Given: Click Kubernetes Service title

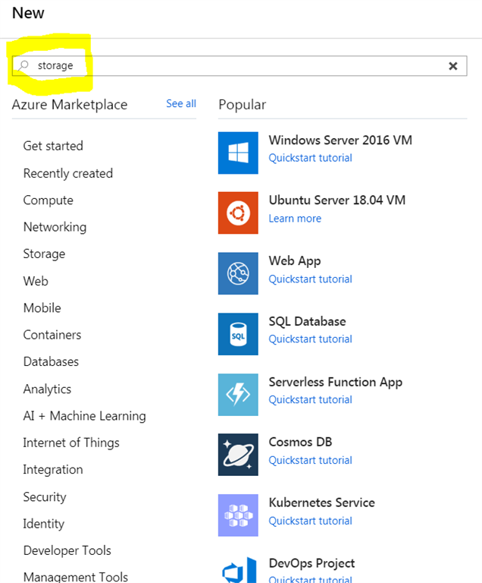Looking at the screenshot, I should pos(322,503).
